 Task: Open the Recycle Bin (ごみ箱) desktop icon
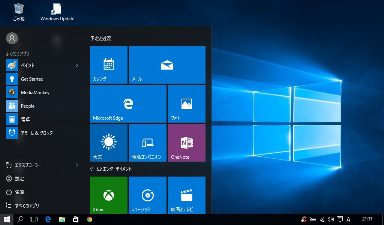click(x=19, y=12)
